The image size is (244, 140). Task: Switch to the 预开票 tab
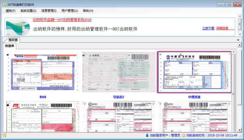(x=13, y=40)
